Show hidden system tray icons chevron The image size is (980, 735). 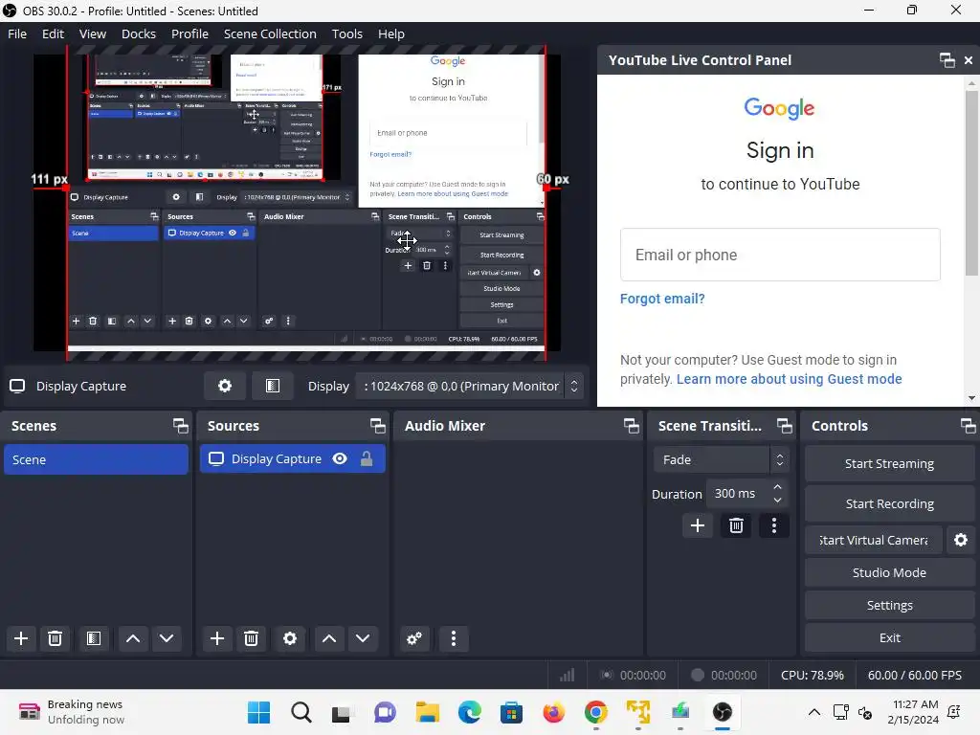point(814,712)
